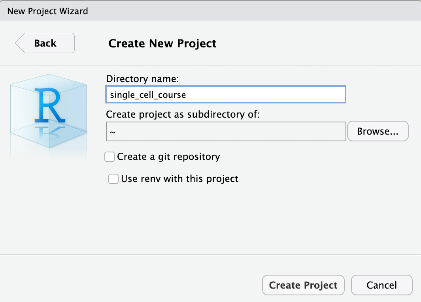Viewport: 421px width, 302px height.
Task: Tick the renv checkbox
Action: (113, 179)
